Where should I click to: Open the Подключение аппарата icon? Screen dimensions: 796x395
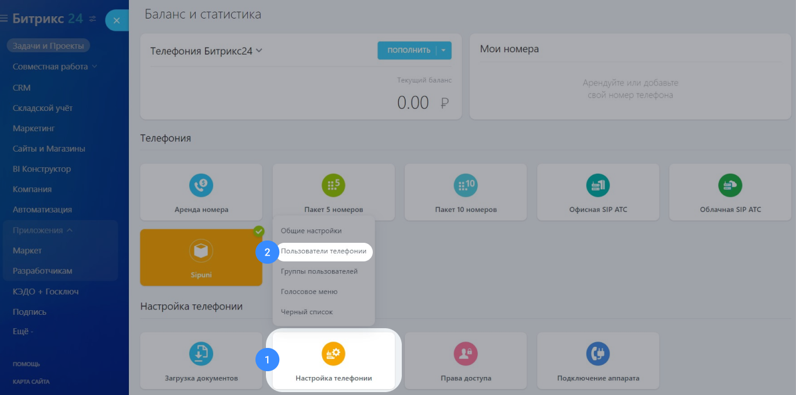point(598,354)
